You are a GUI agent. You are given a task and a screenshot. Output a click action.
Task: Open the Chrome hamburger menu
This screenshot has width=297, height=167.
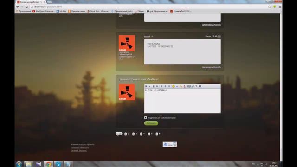[280, 6]
